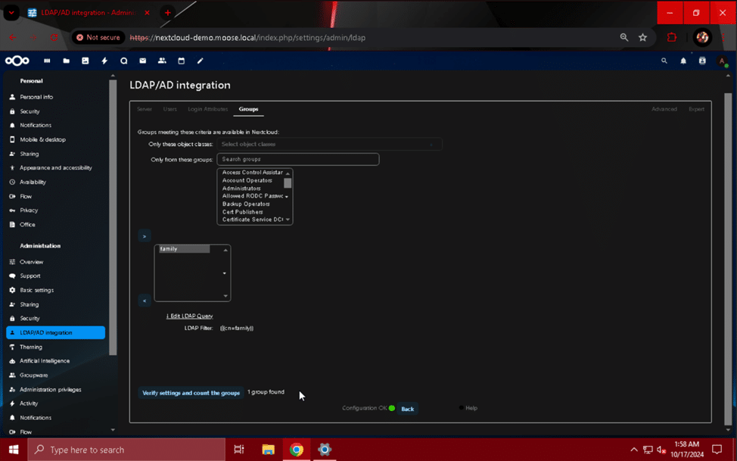Switch to the Server tab

(x=145, y=109)
